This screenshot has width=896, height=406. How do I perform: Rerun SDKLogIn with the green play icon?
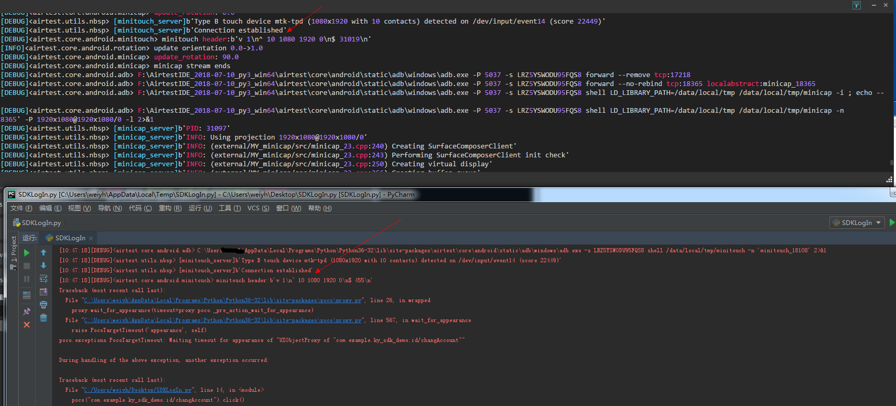pos(27,253)
